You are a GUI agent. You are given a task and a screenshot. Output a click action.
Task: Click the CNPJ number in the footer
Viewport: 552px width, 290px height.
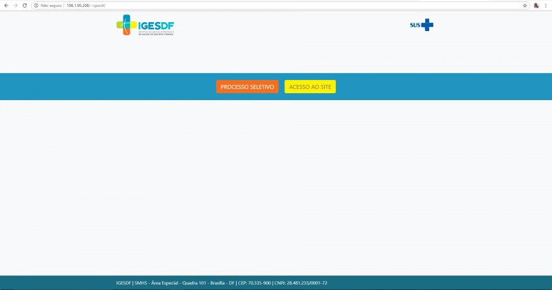click(308, 283)
